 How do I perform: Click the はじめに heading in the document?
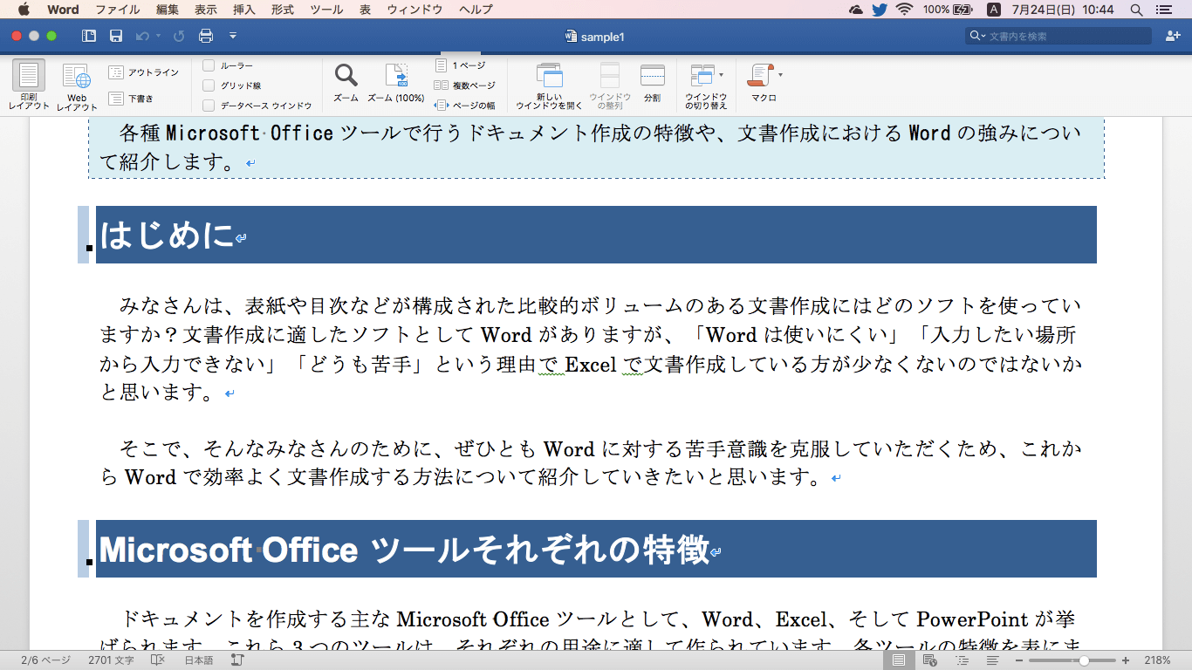tap(166, 235)
